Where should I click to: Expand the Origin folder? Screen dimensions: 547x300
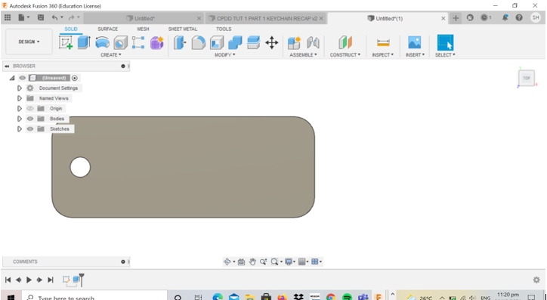[20, 109]
